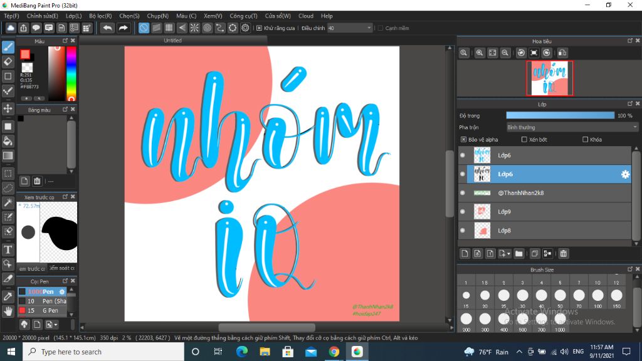This screenshot has width=642, height=361.
Task: Enable the Xén bớt checkbox
Action: (524, 140)
